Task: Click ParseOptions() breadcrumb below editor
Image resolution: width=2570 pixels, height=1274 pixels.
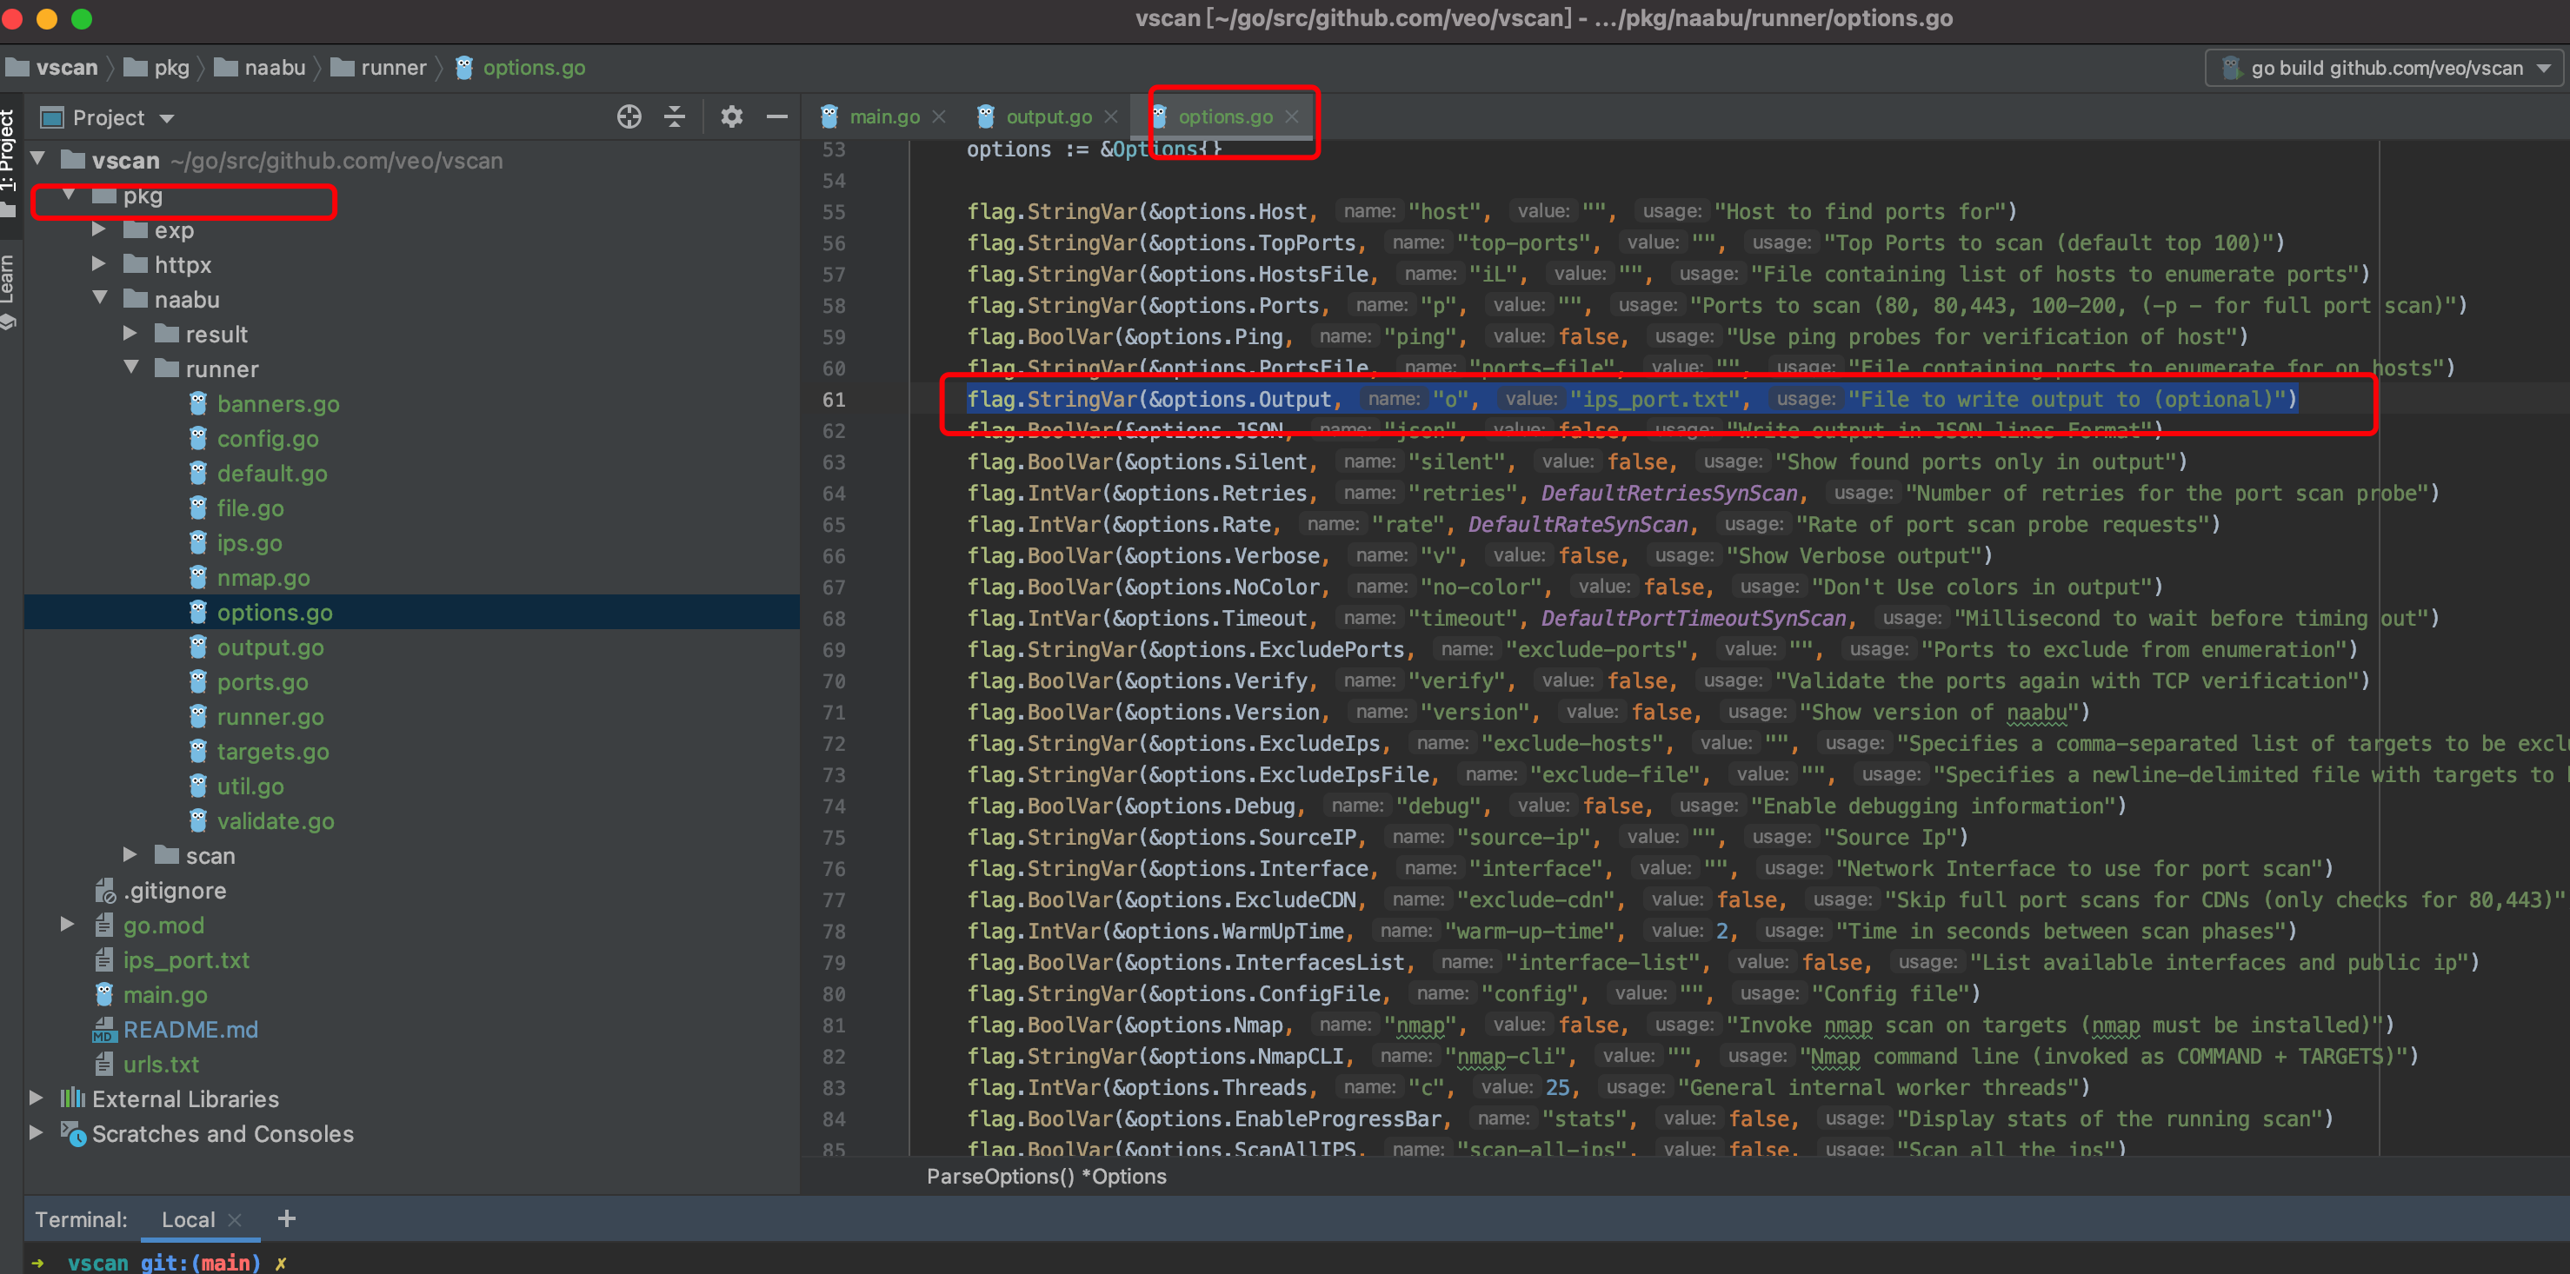Action: click(1046, 1177)
